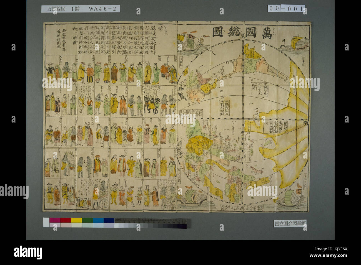The width and height of the screenshot is (361, 265).
Task: Select the light blue swatch on the color chart
Action: coord(98,220)
